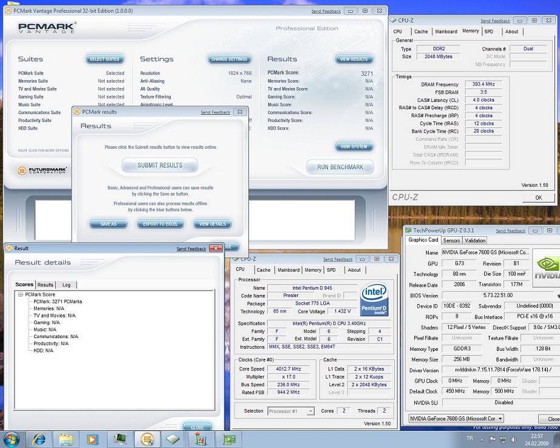Click the DRAM Frequency 393.4 MHz value
The height and width of the screenshot is (448, 560).
[x=483, y=84]
